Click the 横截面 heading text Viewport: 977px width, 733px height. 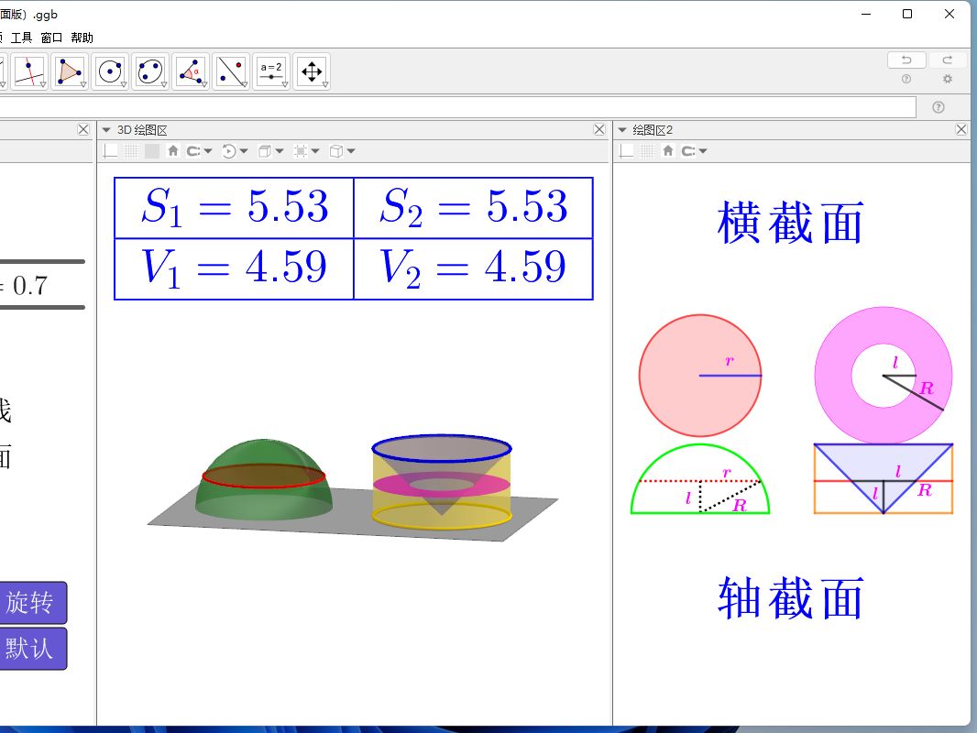790,223
